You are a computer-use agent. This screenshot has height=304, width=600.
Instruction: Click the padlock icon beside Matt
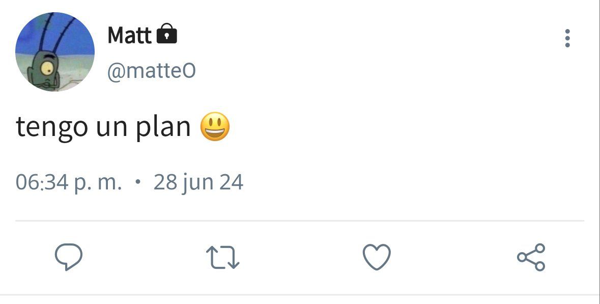[x=167, y=33]
